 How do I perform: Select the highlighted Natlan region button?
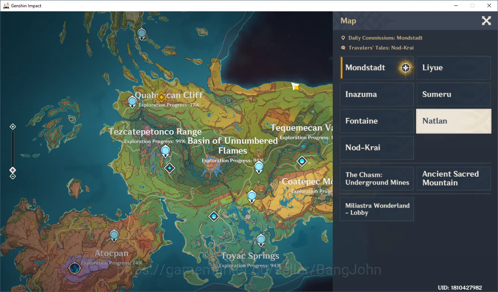(x=454, y=121)
